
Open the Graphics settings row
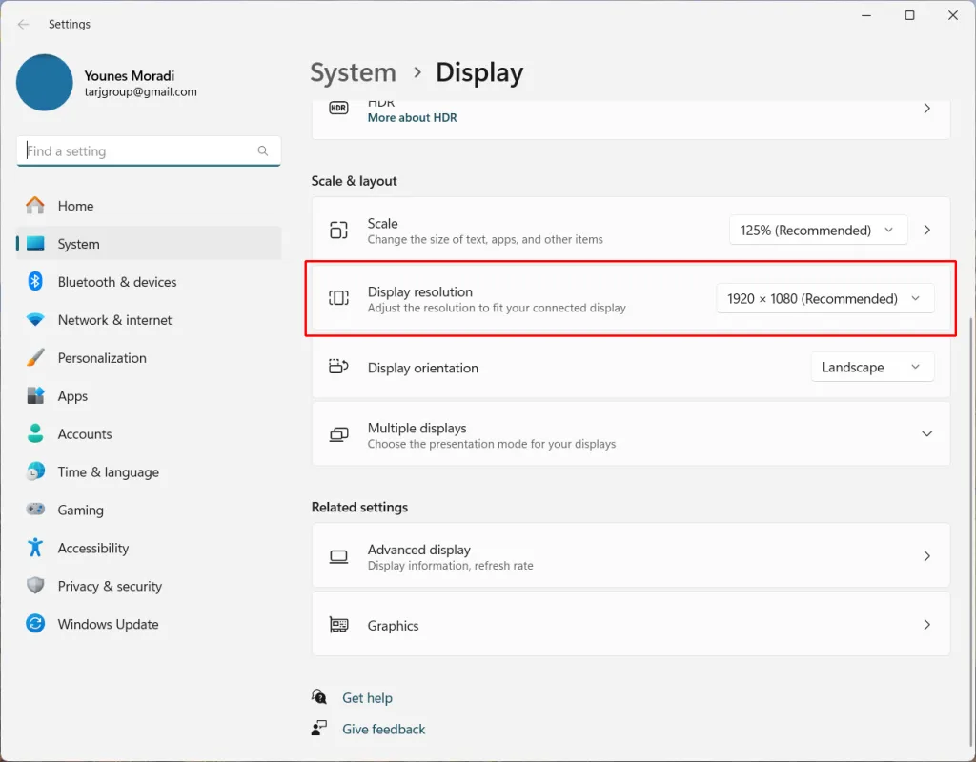click(630, 625)
